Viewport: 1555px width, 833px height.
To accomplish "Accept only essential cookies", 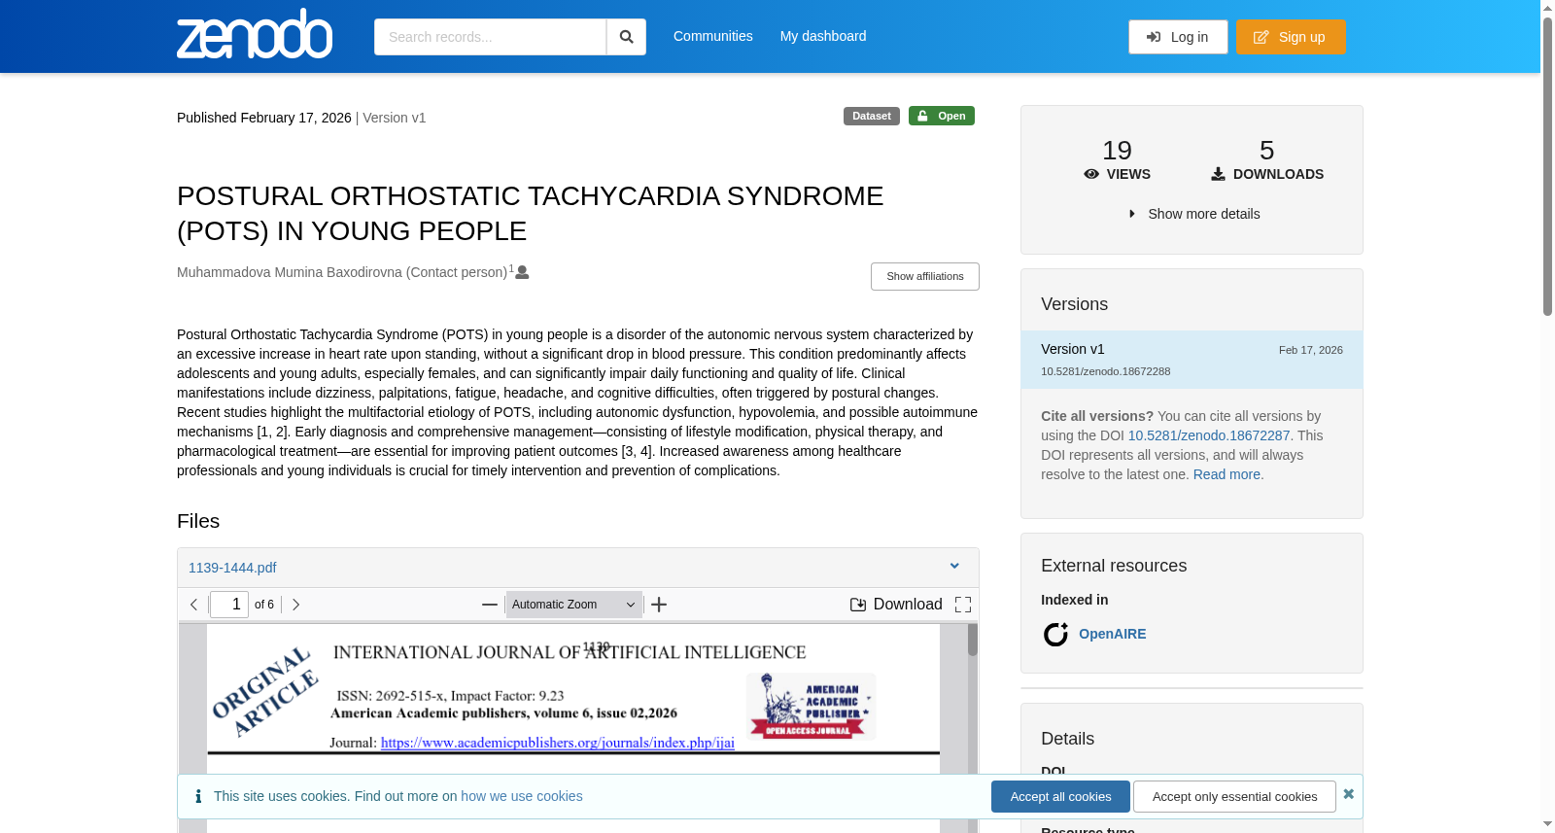I will pyautogui.click(x=1234, y=797).
